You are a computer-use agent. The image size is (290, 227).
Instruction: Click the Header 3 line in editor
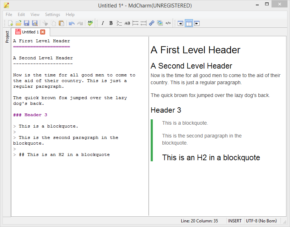[x=30, y=115]
